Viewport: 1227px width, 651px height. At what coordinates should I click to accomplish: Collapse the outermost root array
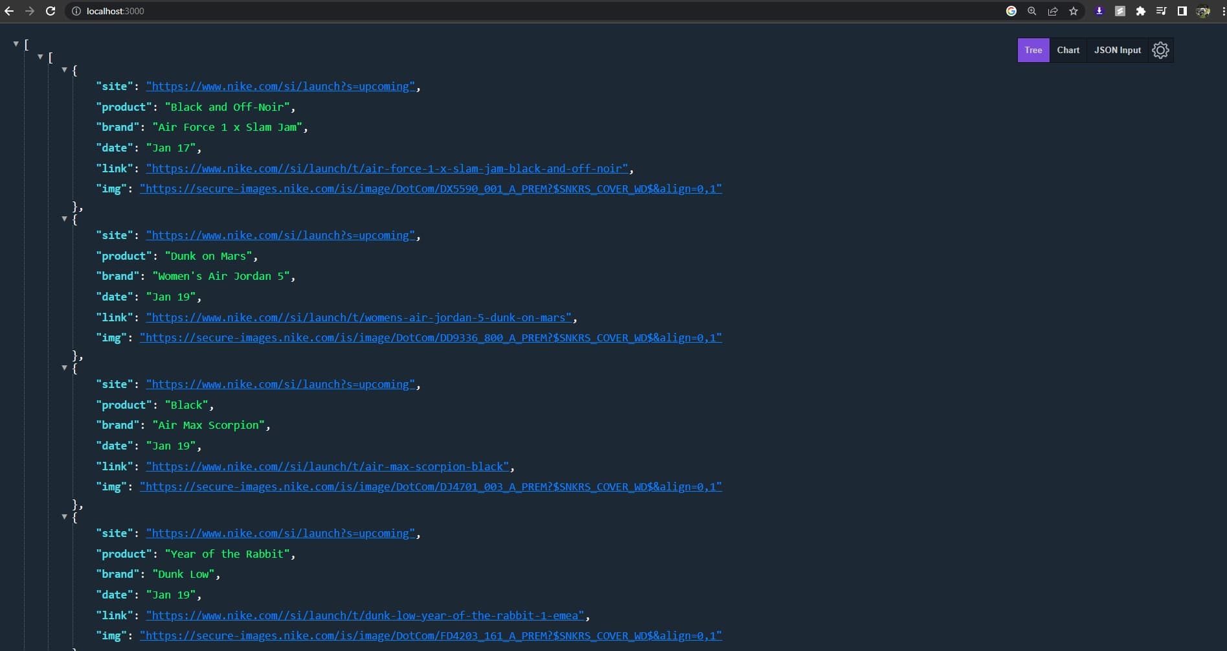(x=16, y=44)
